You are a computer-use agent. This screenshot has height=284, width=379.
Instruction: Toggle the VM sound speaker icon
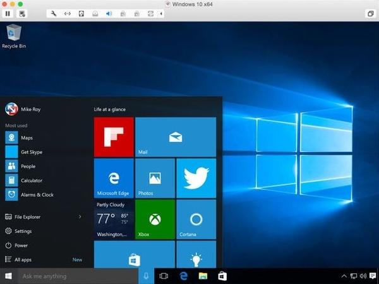pos(109,13)
